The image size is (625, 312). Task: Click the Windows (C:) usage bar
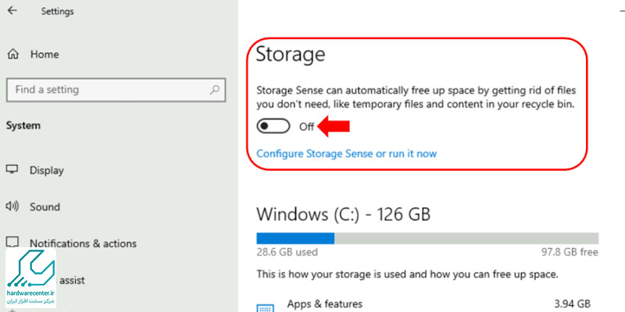tap(427, 239)
